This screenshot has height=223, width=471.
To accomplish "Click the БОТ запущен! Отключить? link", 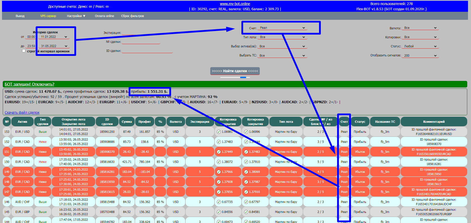I will 29,84.
